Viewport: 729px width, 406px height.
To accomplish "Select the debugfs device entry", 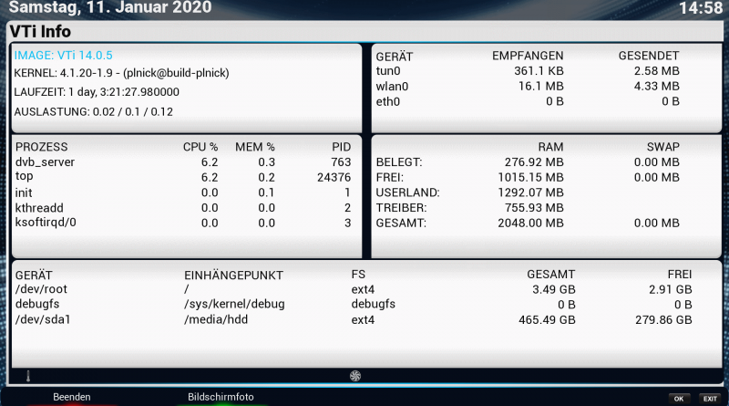I will point(37,304).
